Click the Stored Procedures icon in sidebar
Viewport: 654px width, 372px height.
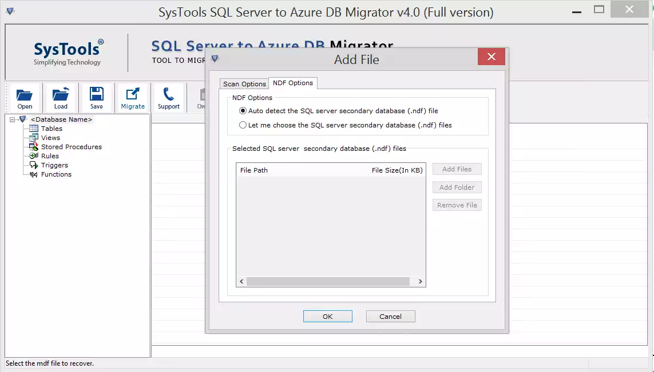coord(33,147)
